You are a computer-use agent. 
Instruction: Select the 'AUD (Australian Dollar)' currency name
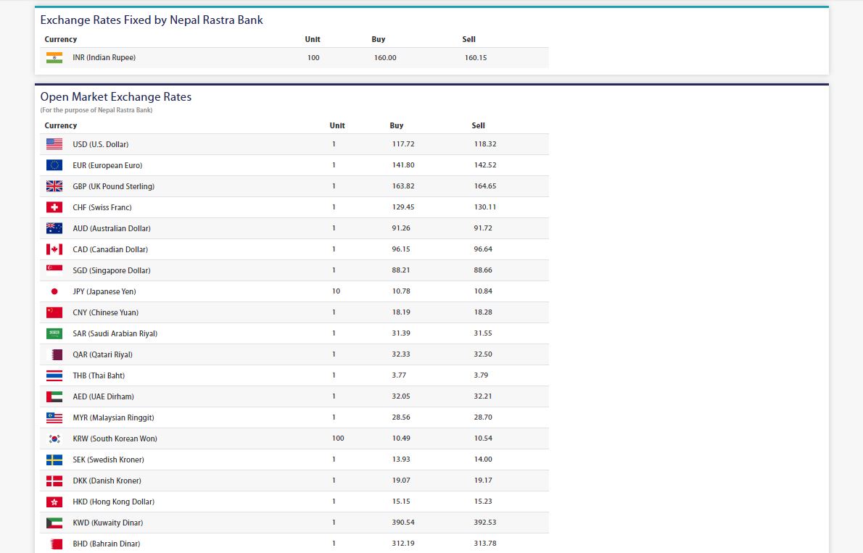coord(112,228)
